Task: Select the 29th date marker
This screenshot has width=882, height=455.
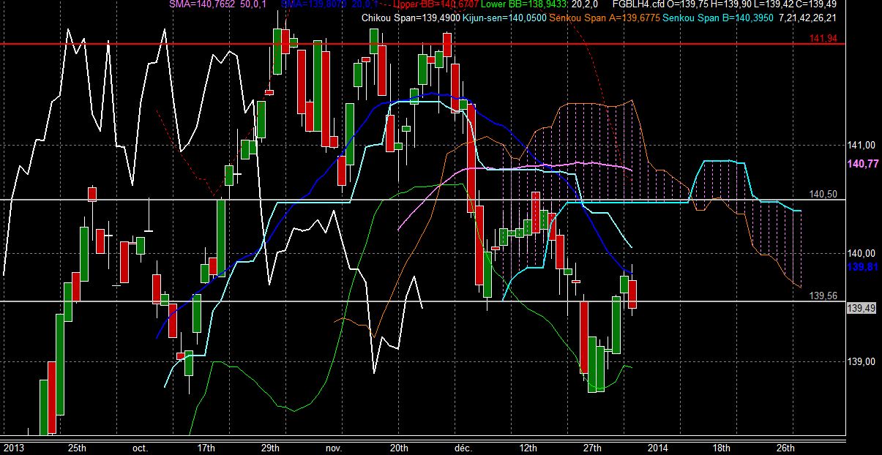Action: click(x=270, y=447)
